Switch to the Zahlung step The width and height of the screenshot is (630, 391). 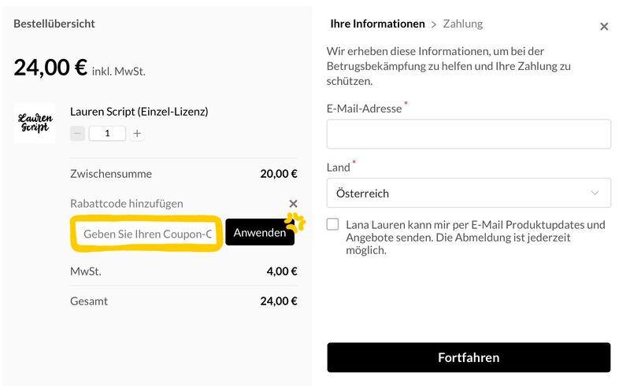[463, 24]
